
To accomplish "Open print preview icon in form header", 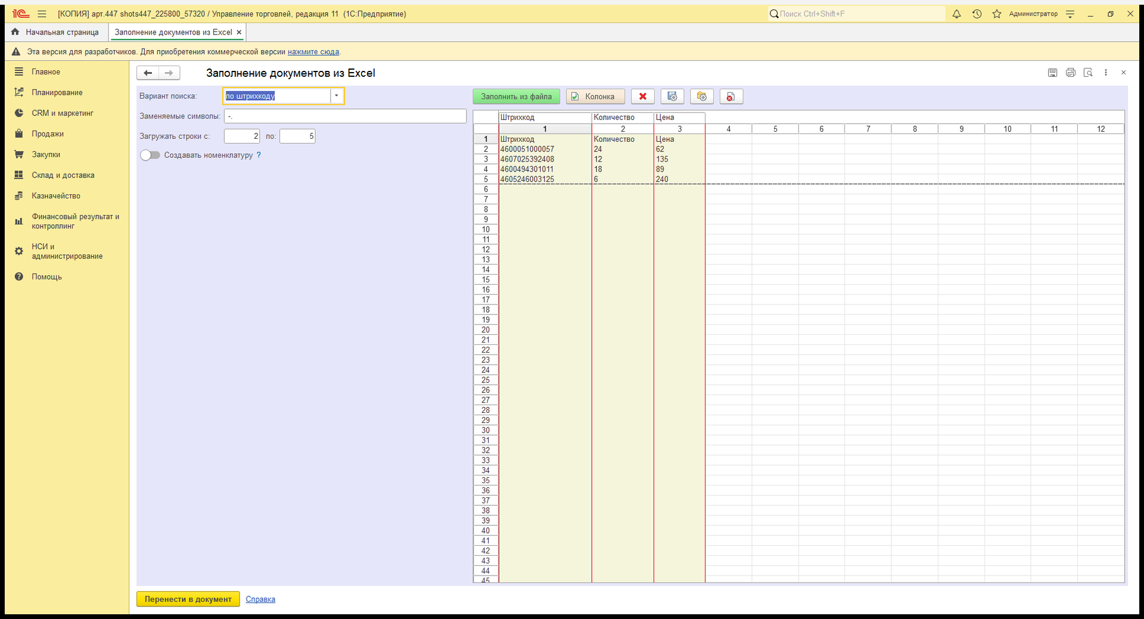I will (1088, 73).
